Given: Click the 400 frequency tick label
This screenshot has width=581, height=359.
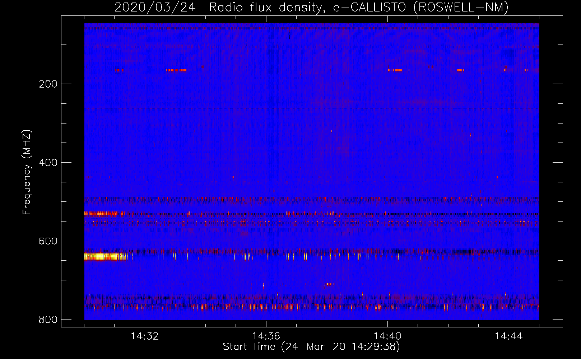Looking at the screenshot, I should [48, 163].
